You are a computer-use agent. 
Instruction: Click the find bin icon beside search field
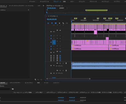pos(13,89)
